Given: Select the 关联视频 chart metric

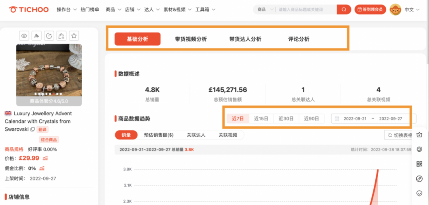Looking at the screenshot, I should click(228, 135).
